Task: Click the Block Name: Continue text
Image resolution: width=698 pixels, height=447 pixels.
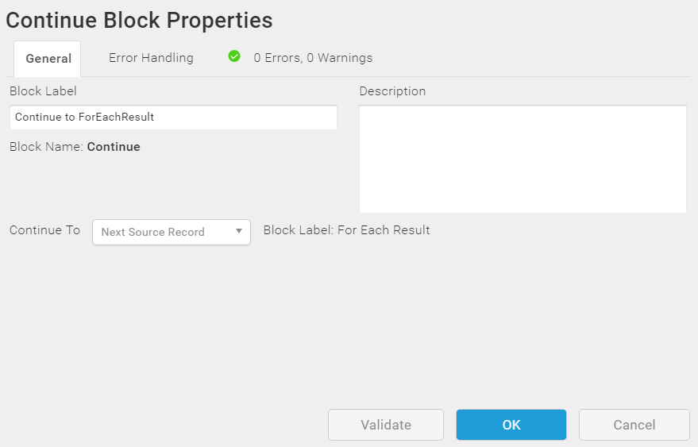Action: (x=75, y=147)
